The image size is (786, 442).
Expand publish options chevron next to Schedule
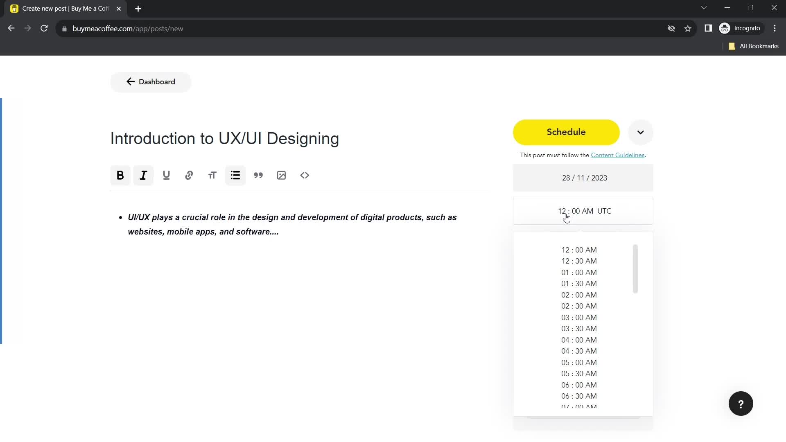(641, 132)
